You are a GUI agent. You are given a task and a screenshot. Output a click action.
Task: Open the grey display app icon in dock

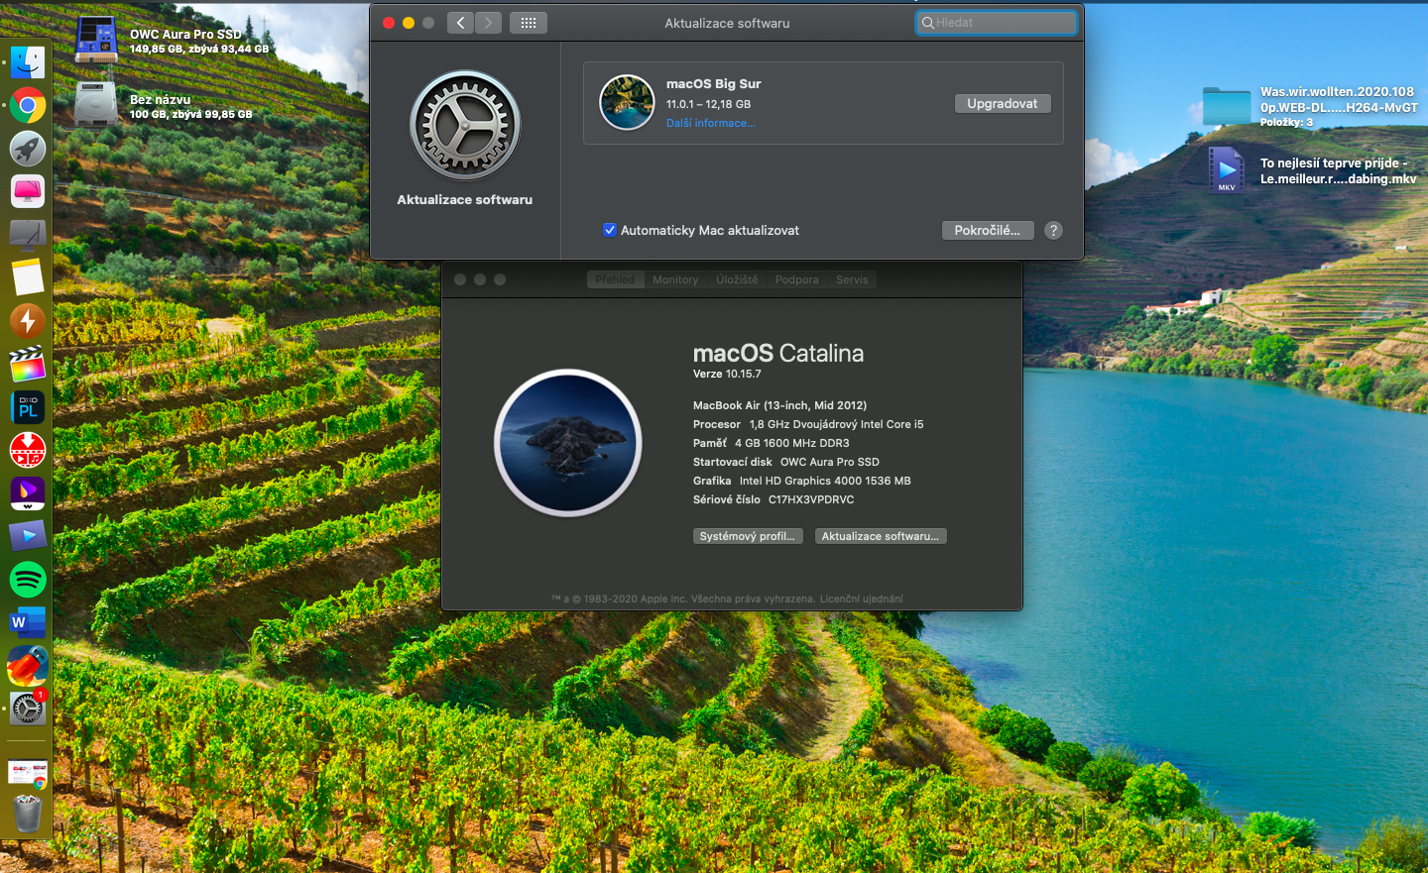click(x=28, y=235)
